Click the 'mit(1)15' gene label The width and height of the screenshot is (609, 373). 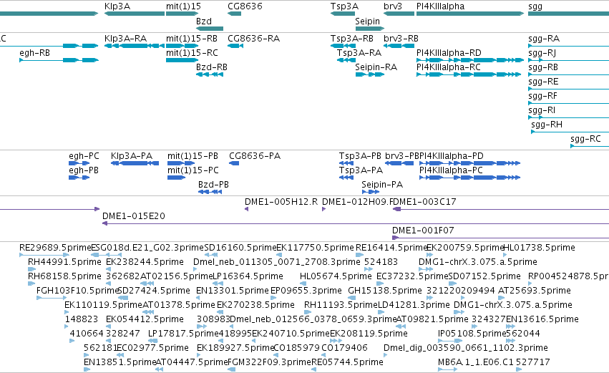point(183,6)
